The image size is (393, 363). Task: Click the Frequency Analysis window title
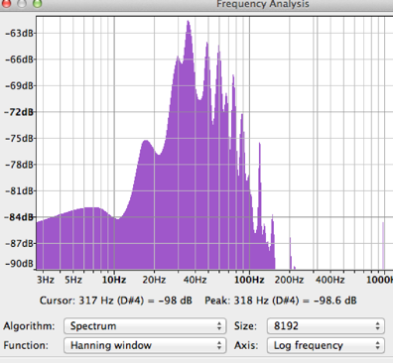(263, 4)
